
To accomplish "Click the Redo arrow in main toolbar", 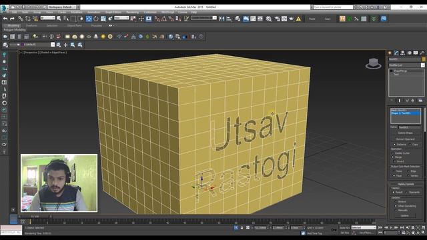I will pos(12,19).
